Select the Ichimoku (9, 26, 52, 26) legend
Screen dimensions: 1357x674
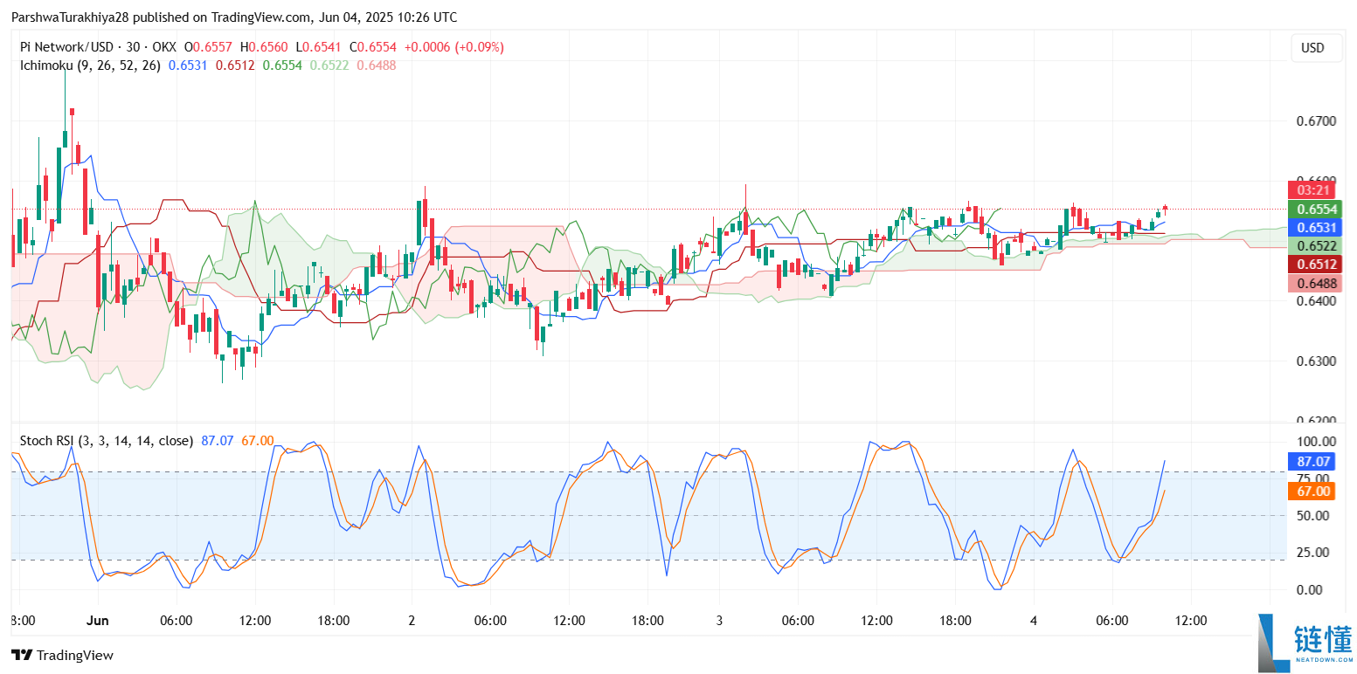[90, 65]
